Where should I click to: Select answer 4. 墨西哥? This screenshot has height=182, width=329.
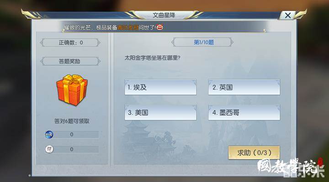point(244,113)
